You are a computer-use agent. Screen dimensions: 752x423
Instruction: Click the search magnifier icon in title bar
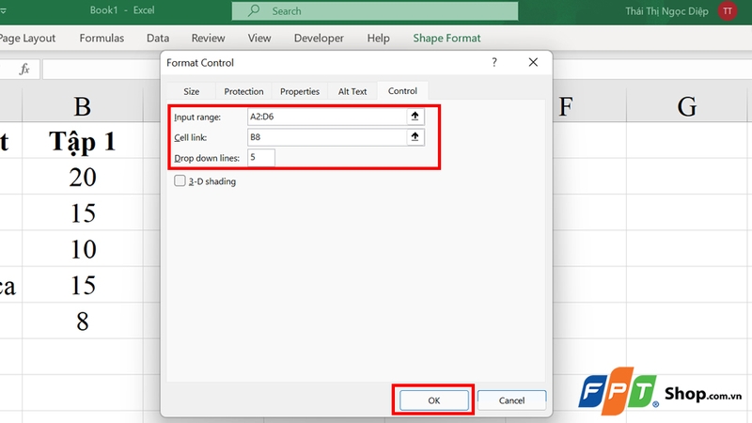coord(254,10)
